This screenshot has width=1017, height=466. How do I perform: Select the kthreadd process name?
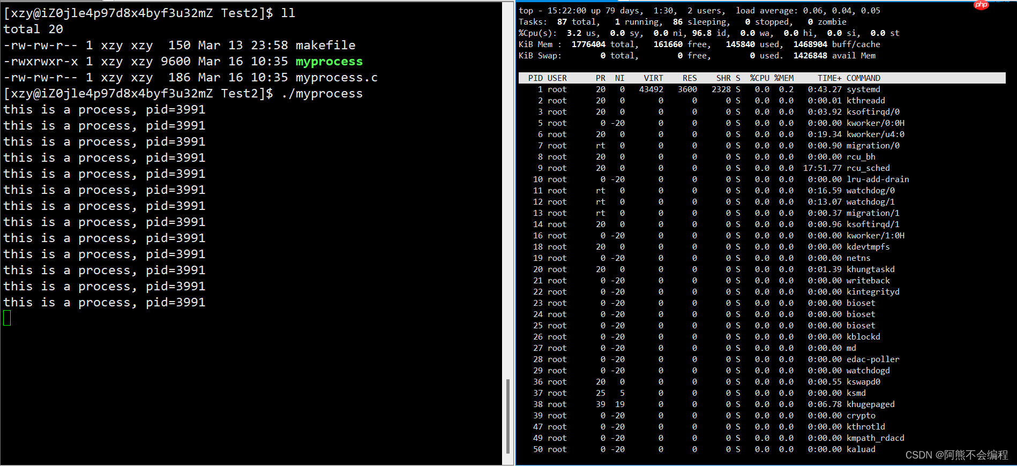pyautogui.click(x=865, y=101)
